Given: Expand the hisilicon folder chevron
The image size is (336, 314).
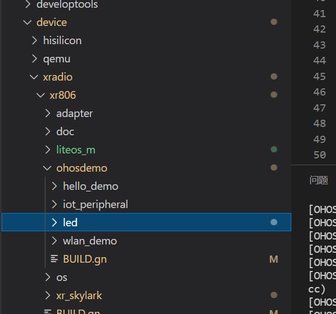Looking at the screenshot, I should (34, 40).
